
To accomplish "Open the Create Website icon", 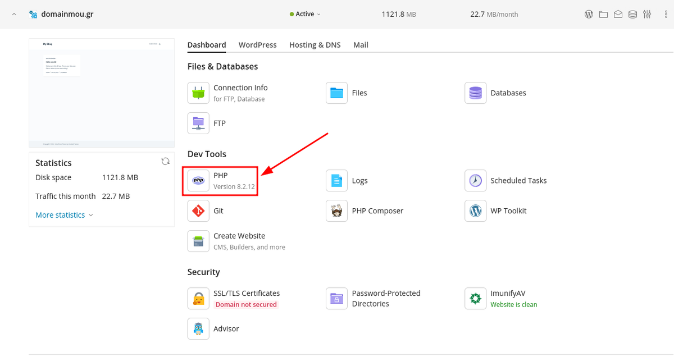I will (x=198, y=241).
